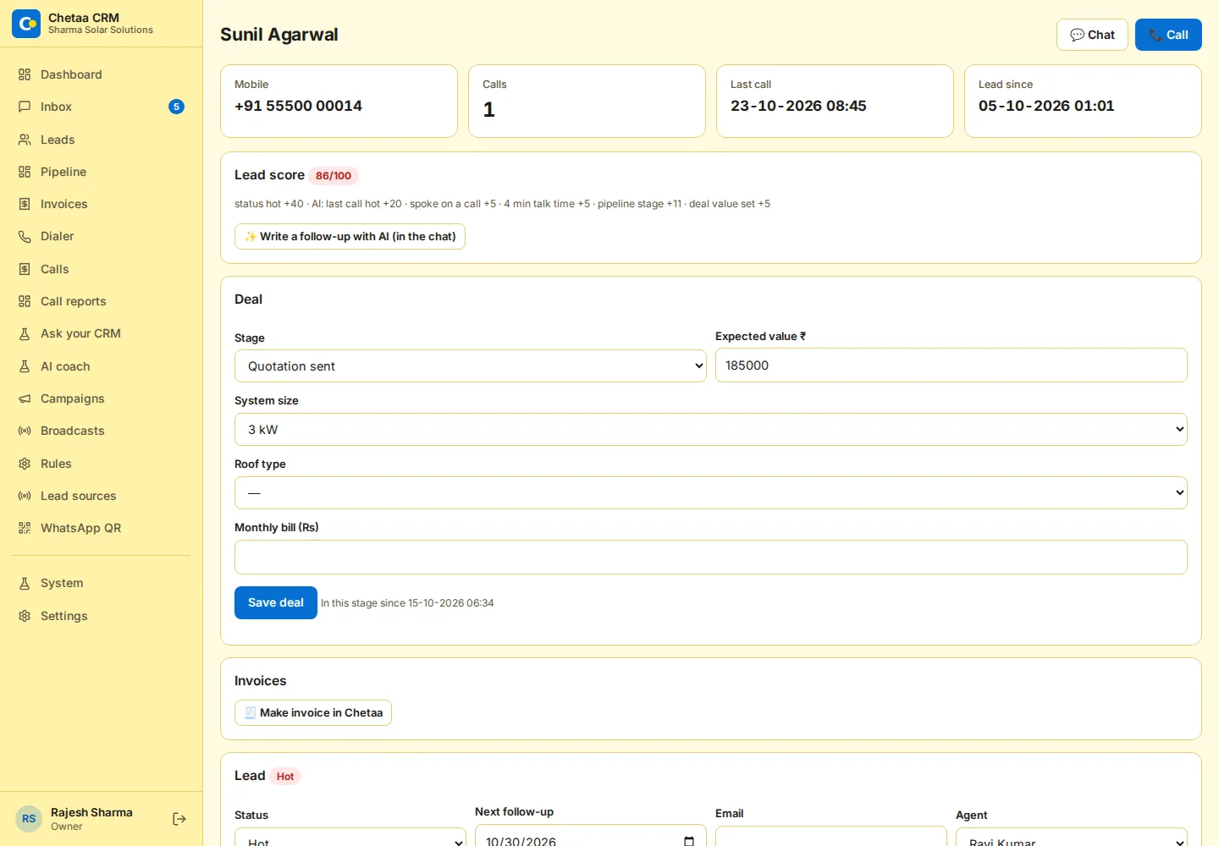This screenshot has height=846, width=1219.
Task: Click the Lead sources signal icon
Action: [x=25, y=496]
